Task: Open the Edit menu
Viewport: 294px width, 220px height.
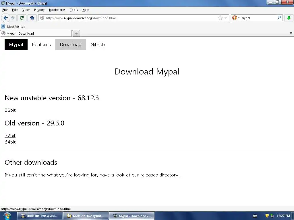Action: click(15, 10)
